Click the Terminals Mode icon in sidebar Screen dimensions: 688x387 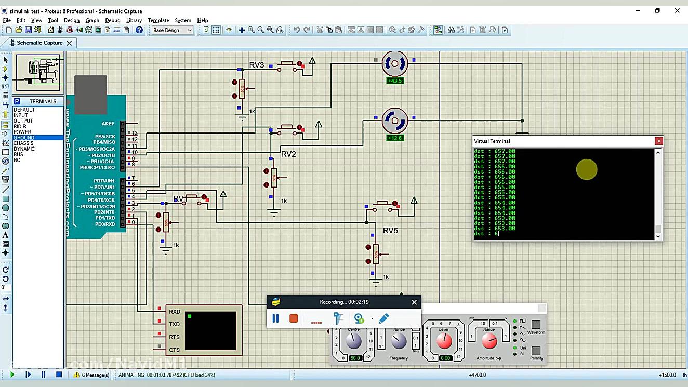6,125
